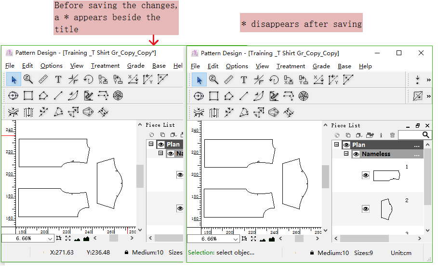Collapse the Nameless tree node in right window
438x267 pixels.
coord(346,154)
